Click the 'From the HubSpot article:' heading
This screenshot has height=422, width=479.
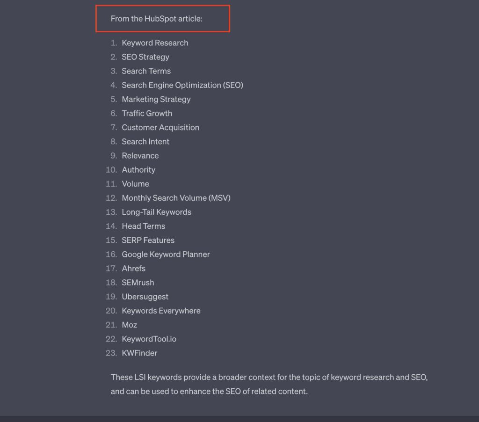coord(156,19)
